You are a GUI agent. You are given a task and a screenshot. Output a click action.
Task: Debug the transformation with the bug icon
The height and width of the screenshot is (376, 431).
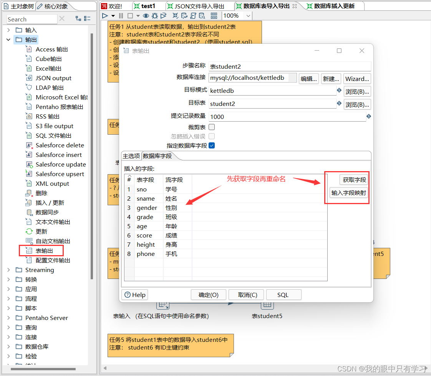point(155,16)
